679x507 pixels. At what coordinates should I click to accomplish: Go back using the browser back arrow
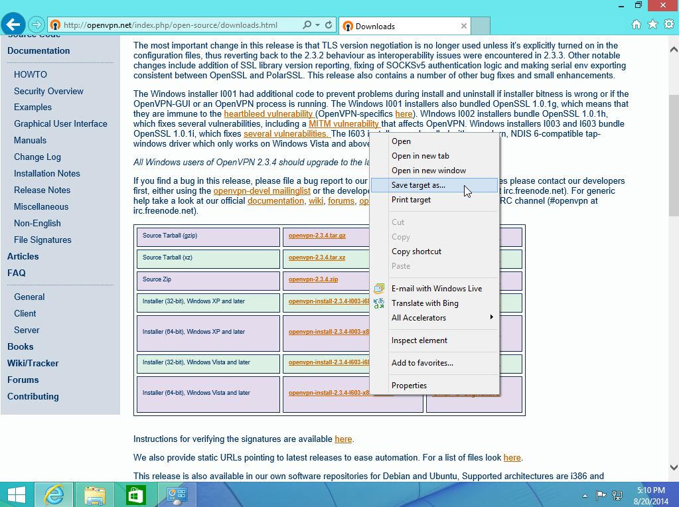click(x=13, y=25)
